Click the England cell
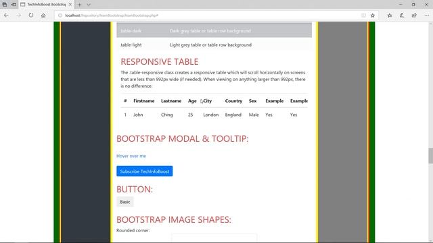 pos(233,115)
